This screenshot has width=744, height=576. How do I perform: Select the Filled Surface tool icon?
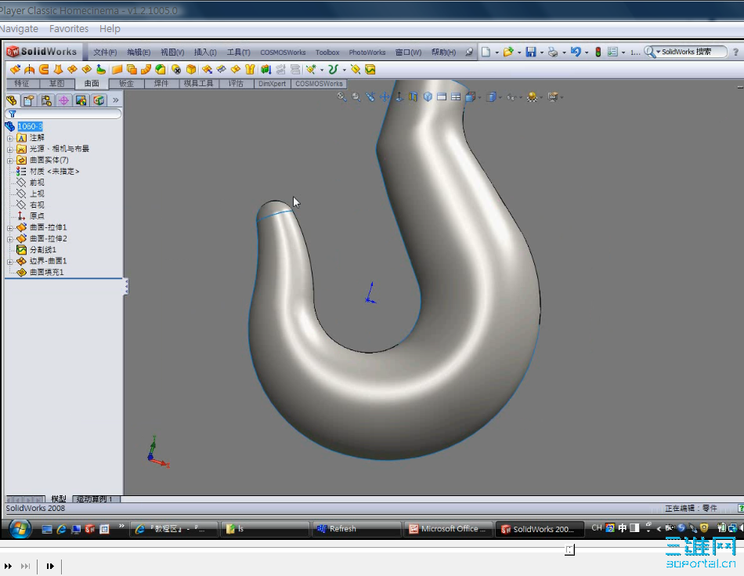[86, 69]
